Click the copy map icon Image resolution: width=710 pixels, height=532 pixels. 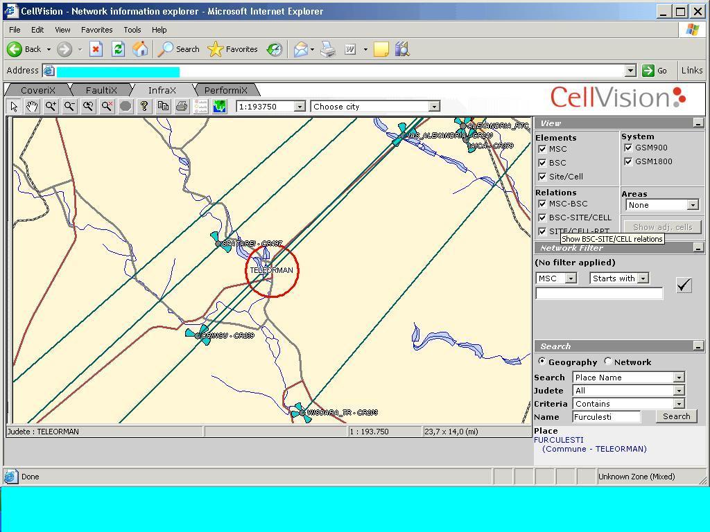[163, 106]
